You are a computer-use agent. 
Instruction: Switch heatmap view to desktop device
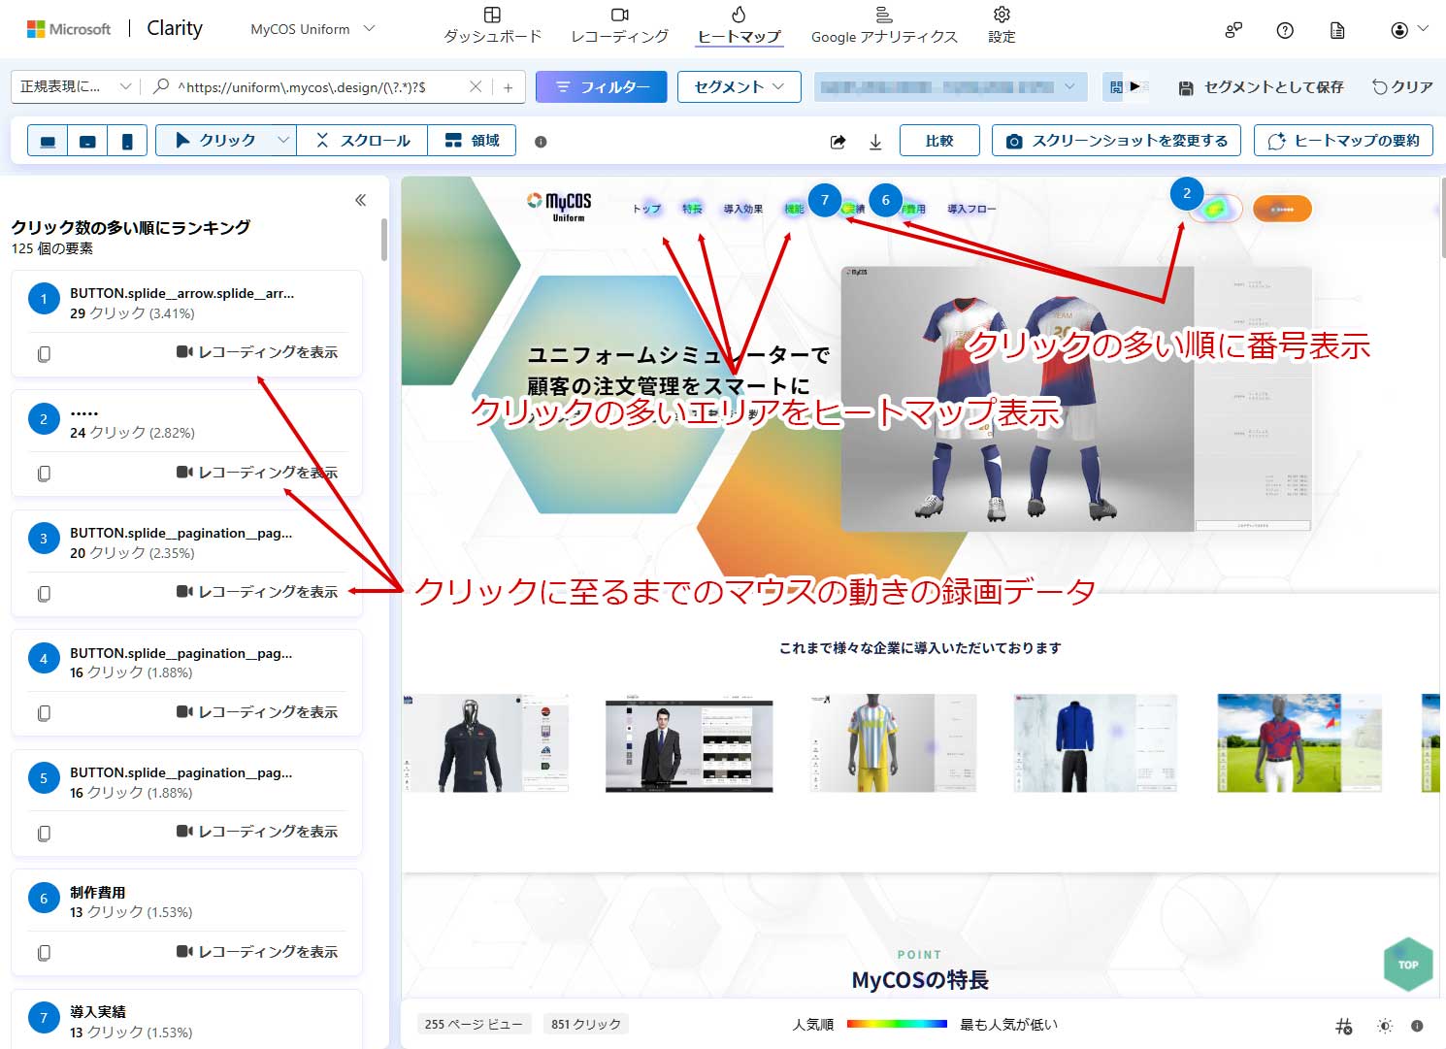(x=48, y=141)
